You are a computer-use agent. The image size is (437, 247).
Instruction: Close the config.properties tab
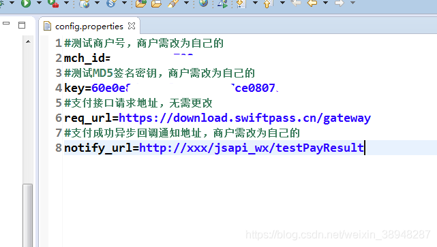(x=132, y=26)
